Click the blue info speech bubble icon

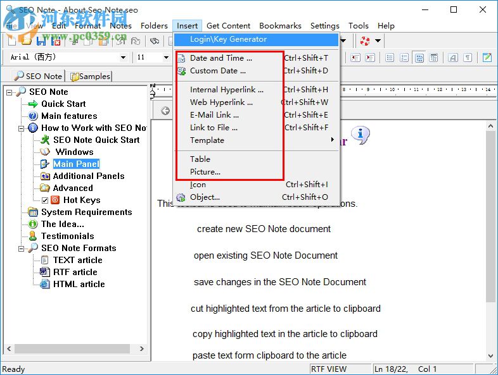click(361, 135)
